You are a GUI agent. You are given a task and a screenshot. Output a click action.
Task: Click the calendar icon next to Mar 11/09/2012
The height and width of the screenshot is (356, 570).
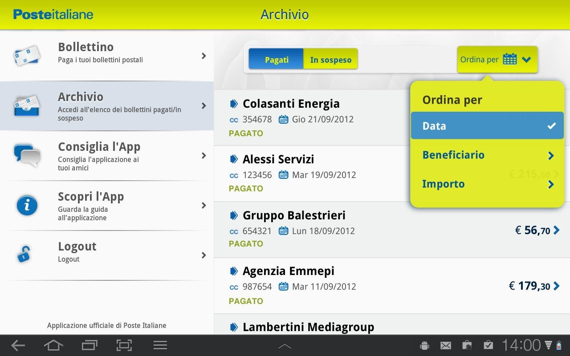coord(283,286)
